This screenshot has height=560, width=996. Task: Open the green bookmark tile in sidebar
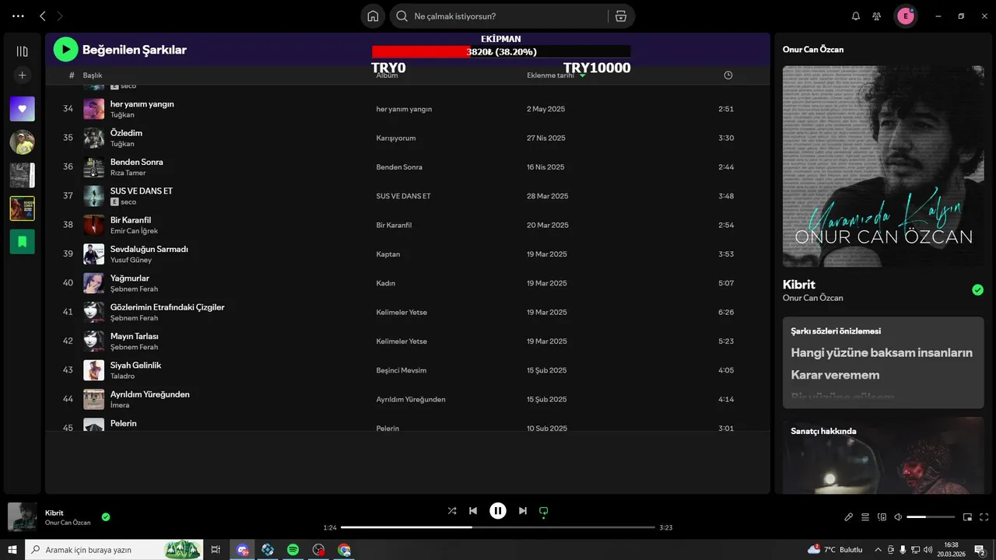[x=22, y=241]
